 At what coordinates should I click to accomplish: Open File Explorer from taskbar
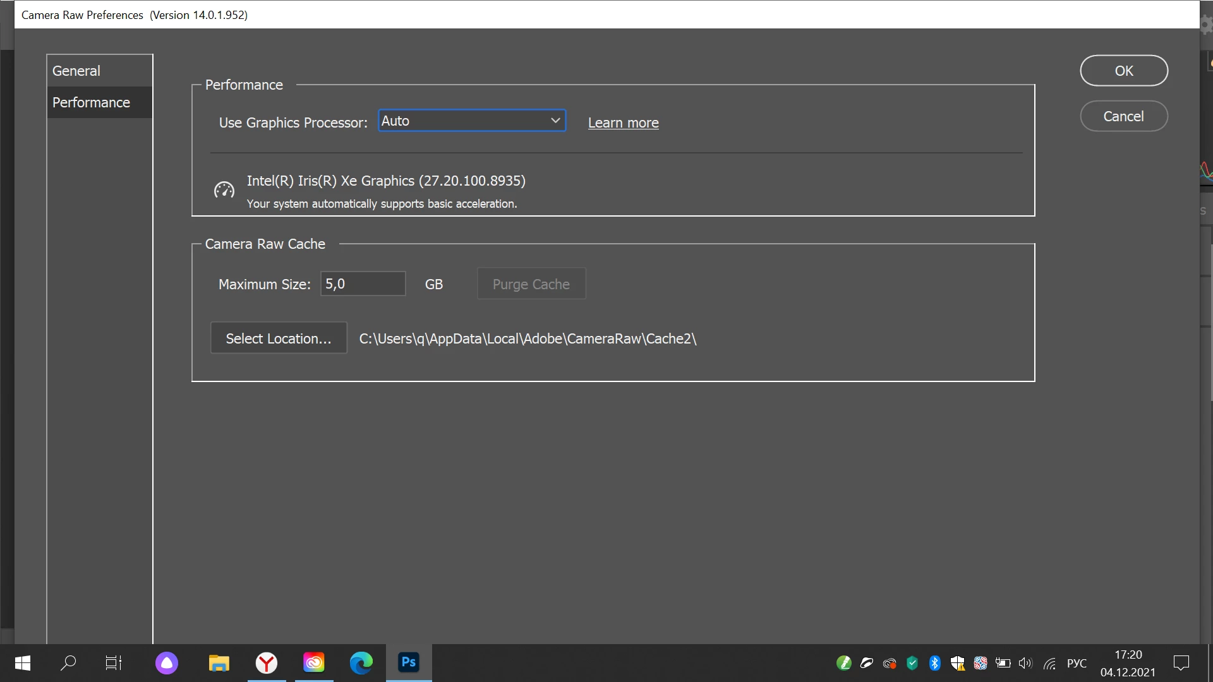click(219, 662)
